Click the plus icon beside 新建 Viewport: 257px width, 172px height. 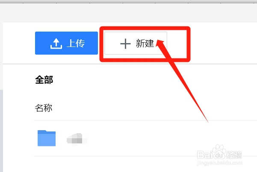125,44
